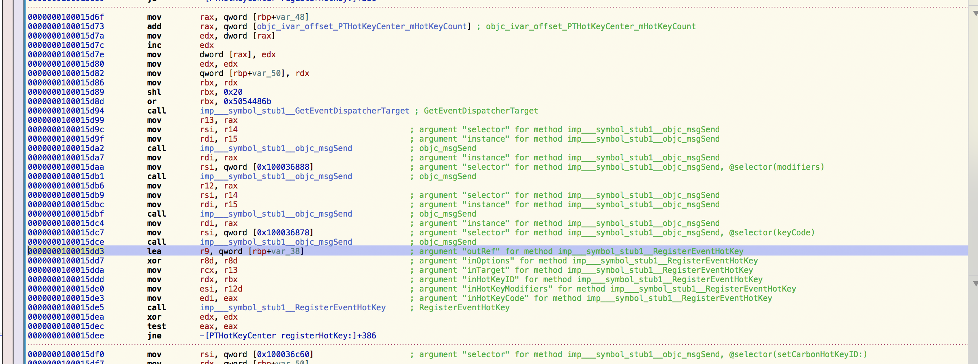The image size is (978, 364).
Task: Click the 0x100036c60 address operand
Action: 283,355
